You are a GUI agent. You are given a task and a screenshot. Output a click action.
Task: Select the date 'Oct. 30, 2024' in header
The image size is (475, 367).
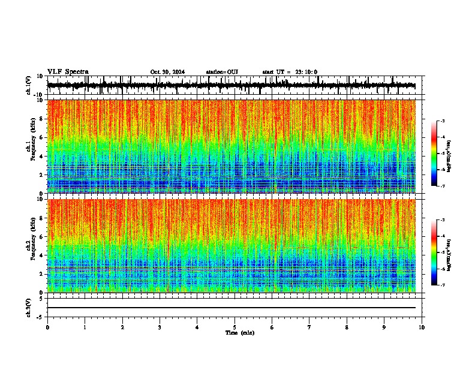point(167,72)
